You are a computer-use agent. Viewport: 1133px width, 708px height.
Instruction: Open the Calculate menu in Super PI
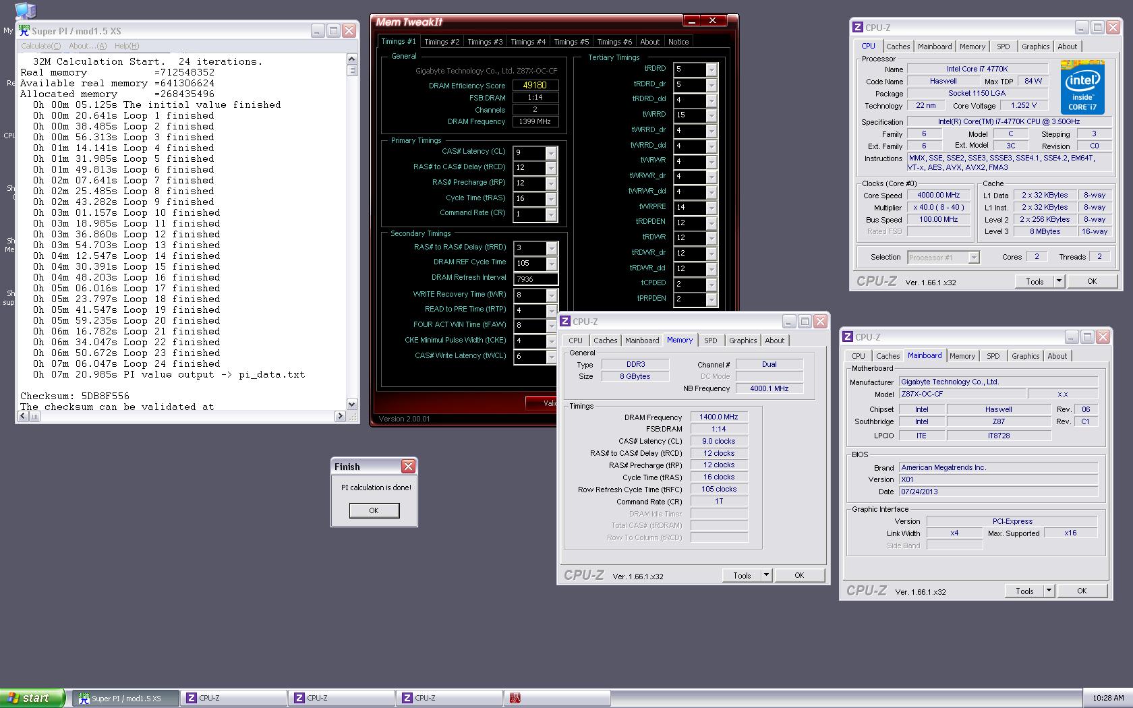pyautogui.click(x=40, y=46)
